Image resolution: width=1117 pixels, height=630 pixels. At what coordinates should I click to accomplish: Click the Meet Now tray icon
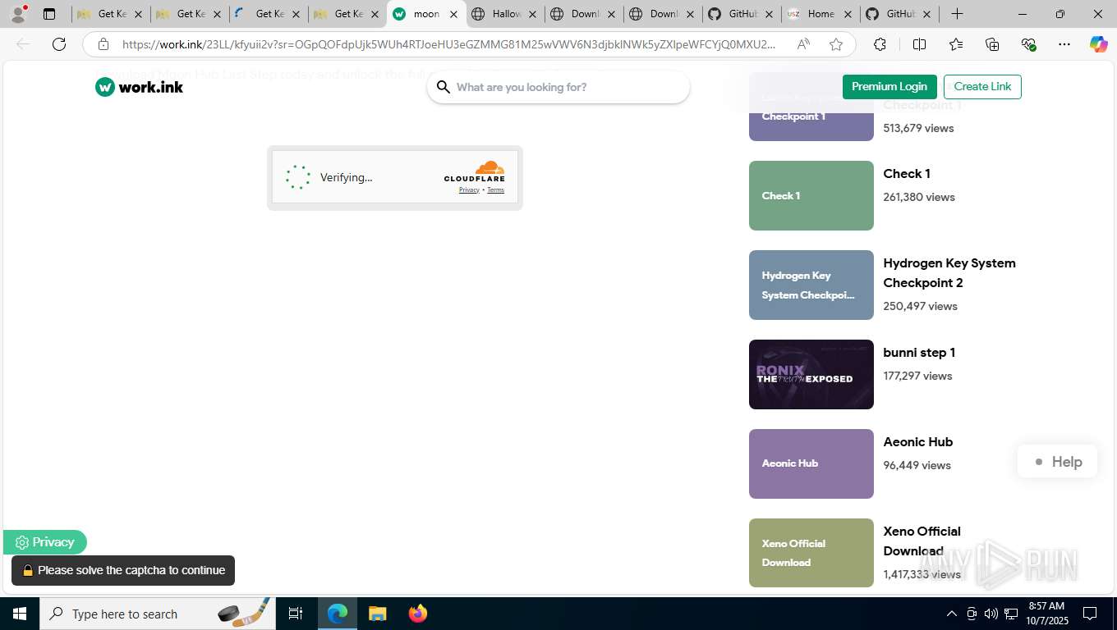[x=972, y=614]
